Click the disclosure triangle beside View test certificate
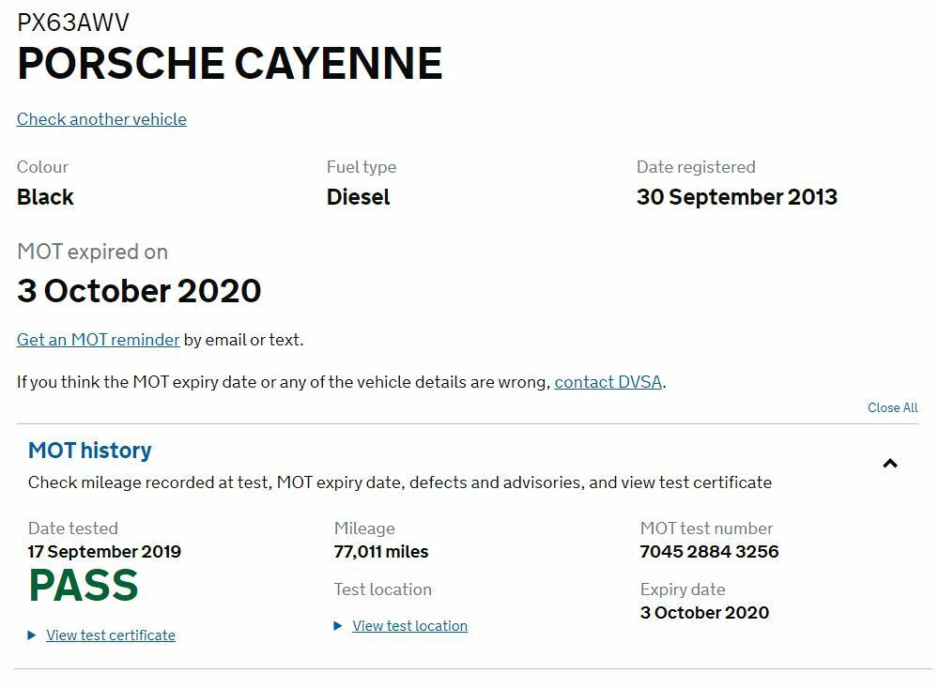This screenshot has height=689, width=939. click(31, 635)
